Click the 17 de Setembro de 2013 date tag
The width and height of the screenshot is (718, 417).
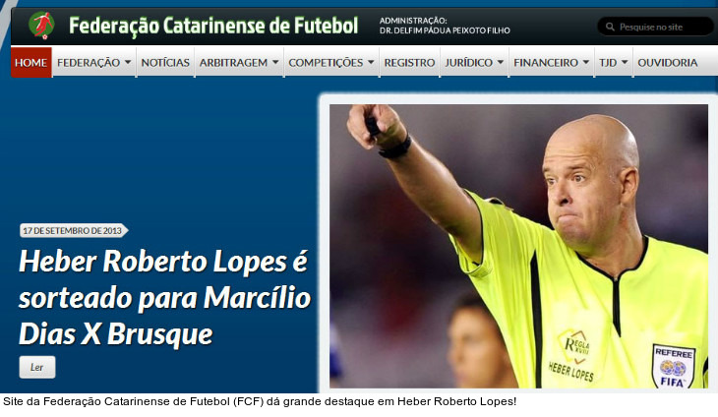pos(73,231)
